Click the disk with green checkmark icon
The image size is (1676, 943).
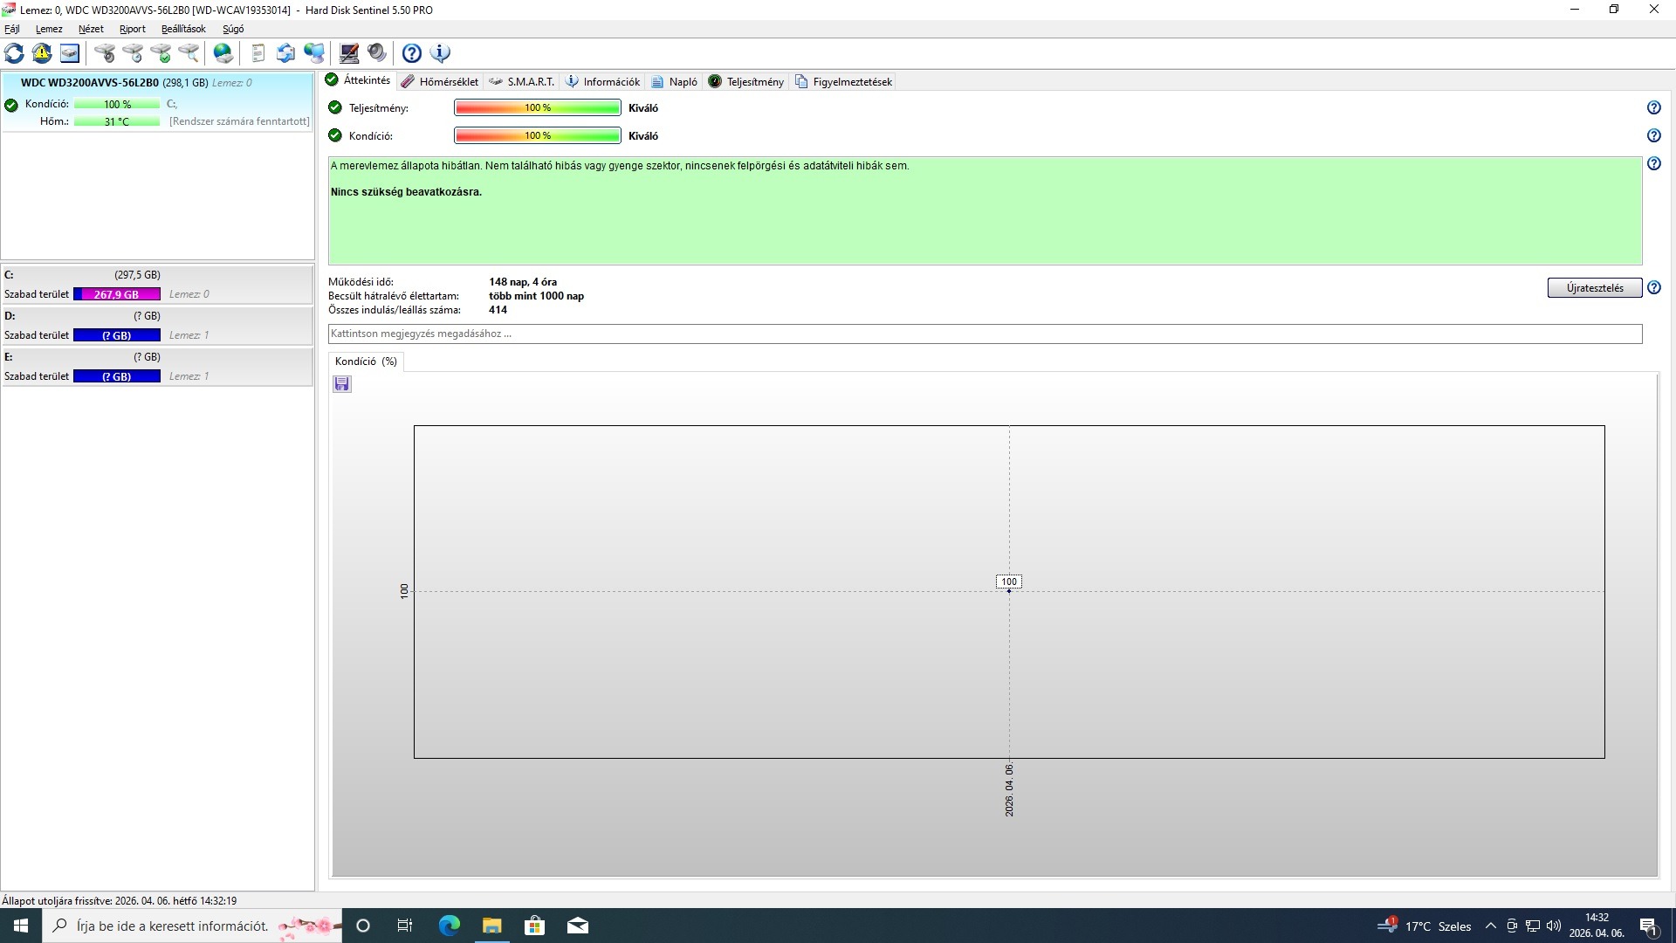click(x=161, y=53)
